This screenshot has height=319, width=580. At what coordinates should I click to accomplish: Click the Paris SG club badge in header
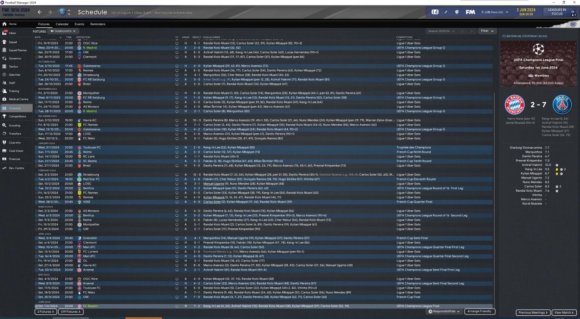click(x=63, y=12)
